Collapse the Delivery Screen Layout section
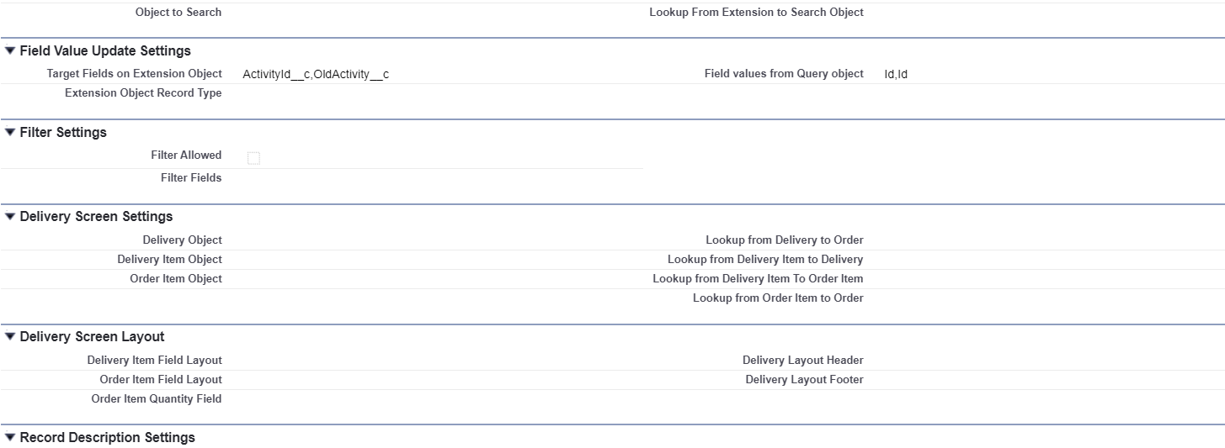Viewport: 1225px width, 448px height. click(x=10, y=337)
